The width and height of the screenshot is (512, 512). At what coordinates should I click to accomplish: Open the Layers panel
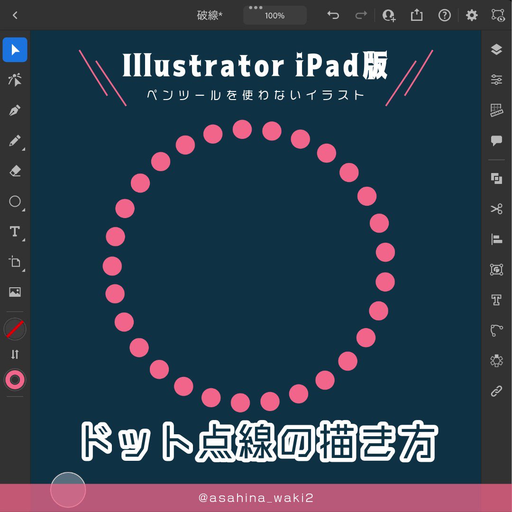(x=496, y=49)
